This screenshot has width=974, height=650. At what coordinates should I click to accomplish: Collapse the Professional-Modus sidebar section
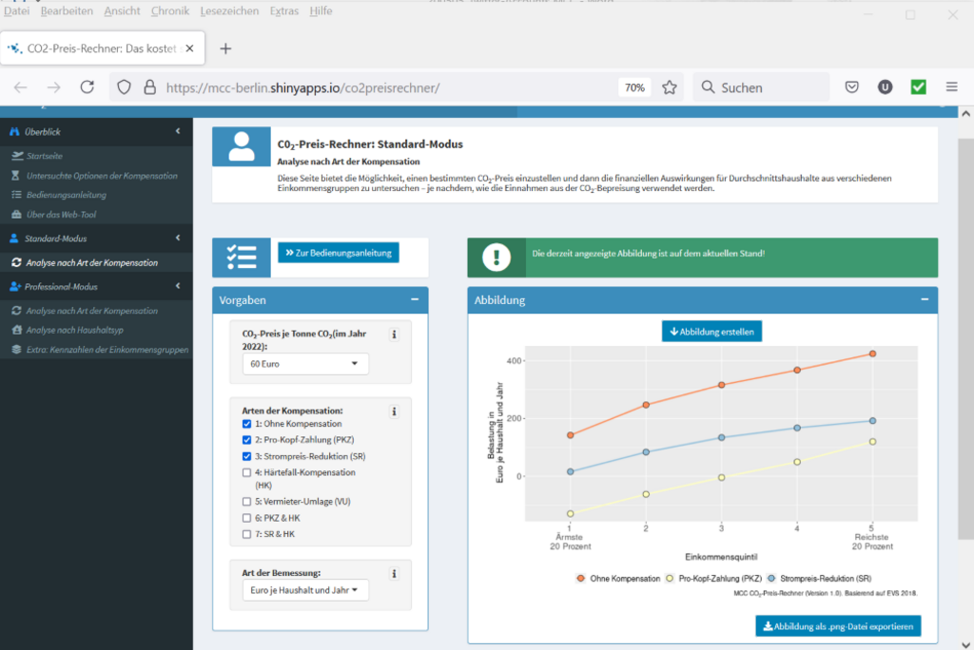178,286
